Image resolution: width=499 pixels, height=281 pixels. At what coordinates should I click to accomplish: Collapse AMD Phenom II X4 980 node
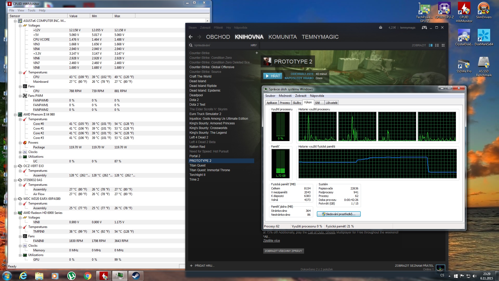15,114
